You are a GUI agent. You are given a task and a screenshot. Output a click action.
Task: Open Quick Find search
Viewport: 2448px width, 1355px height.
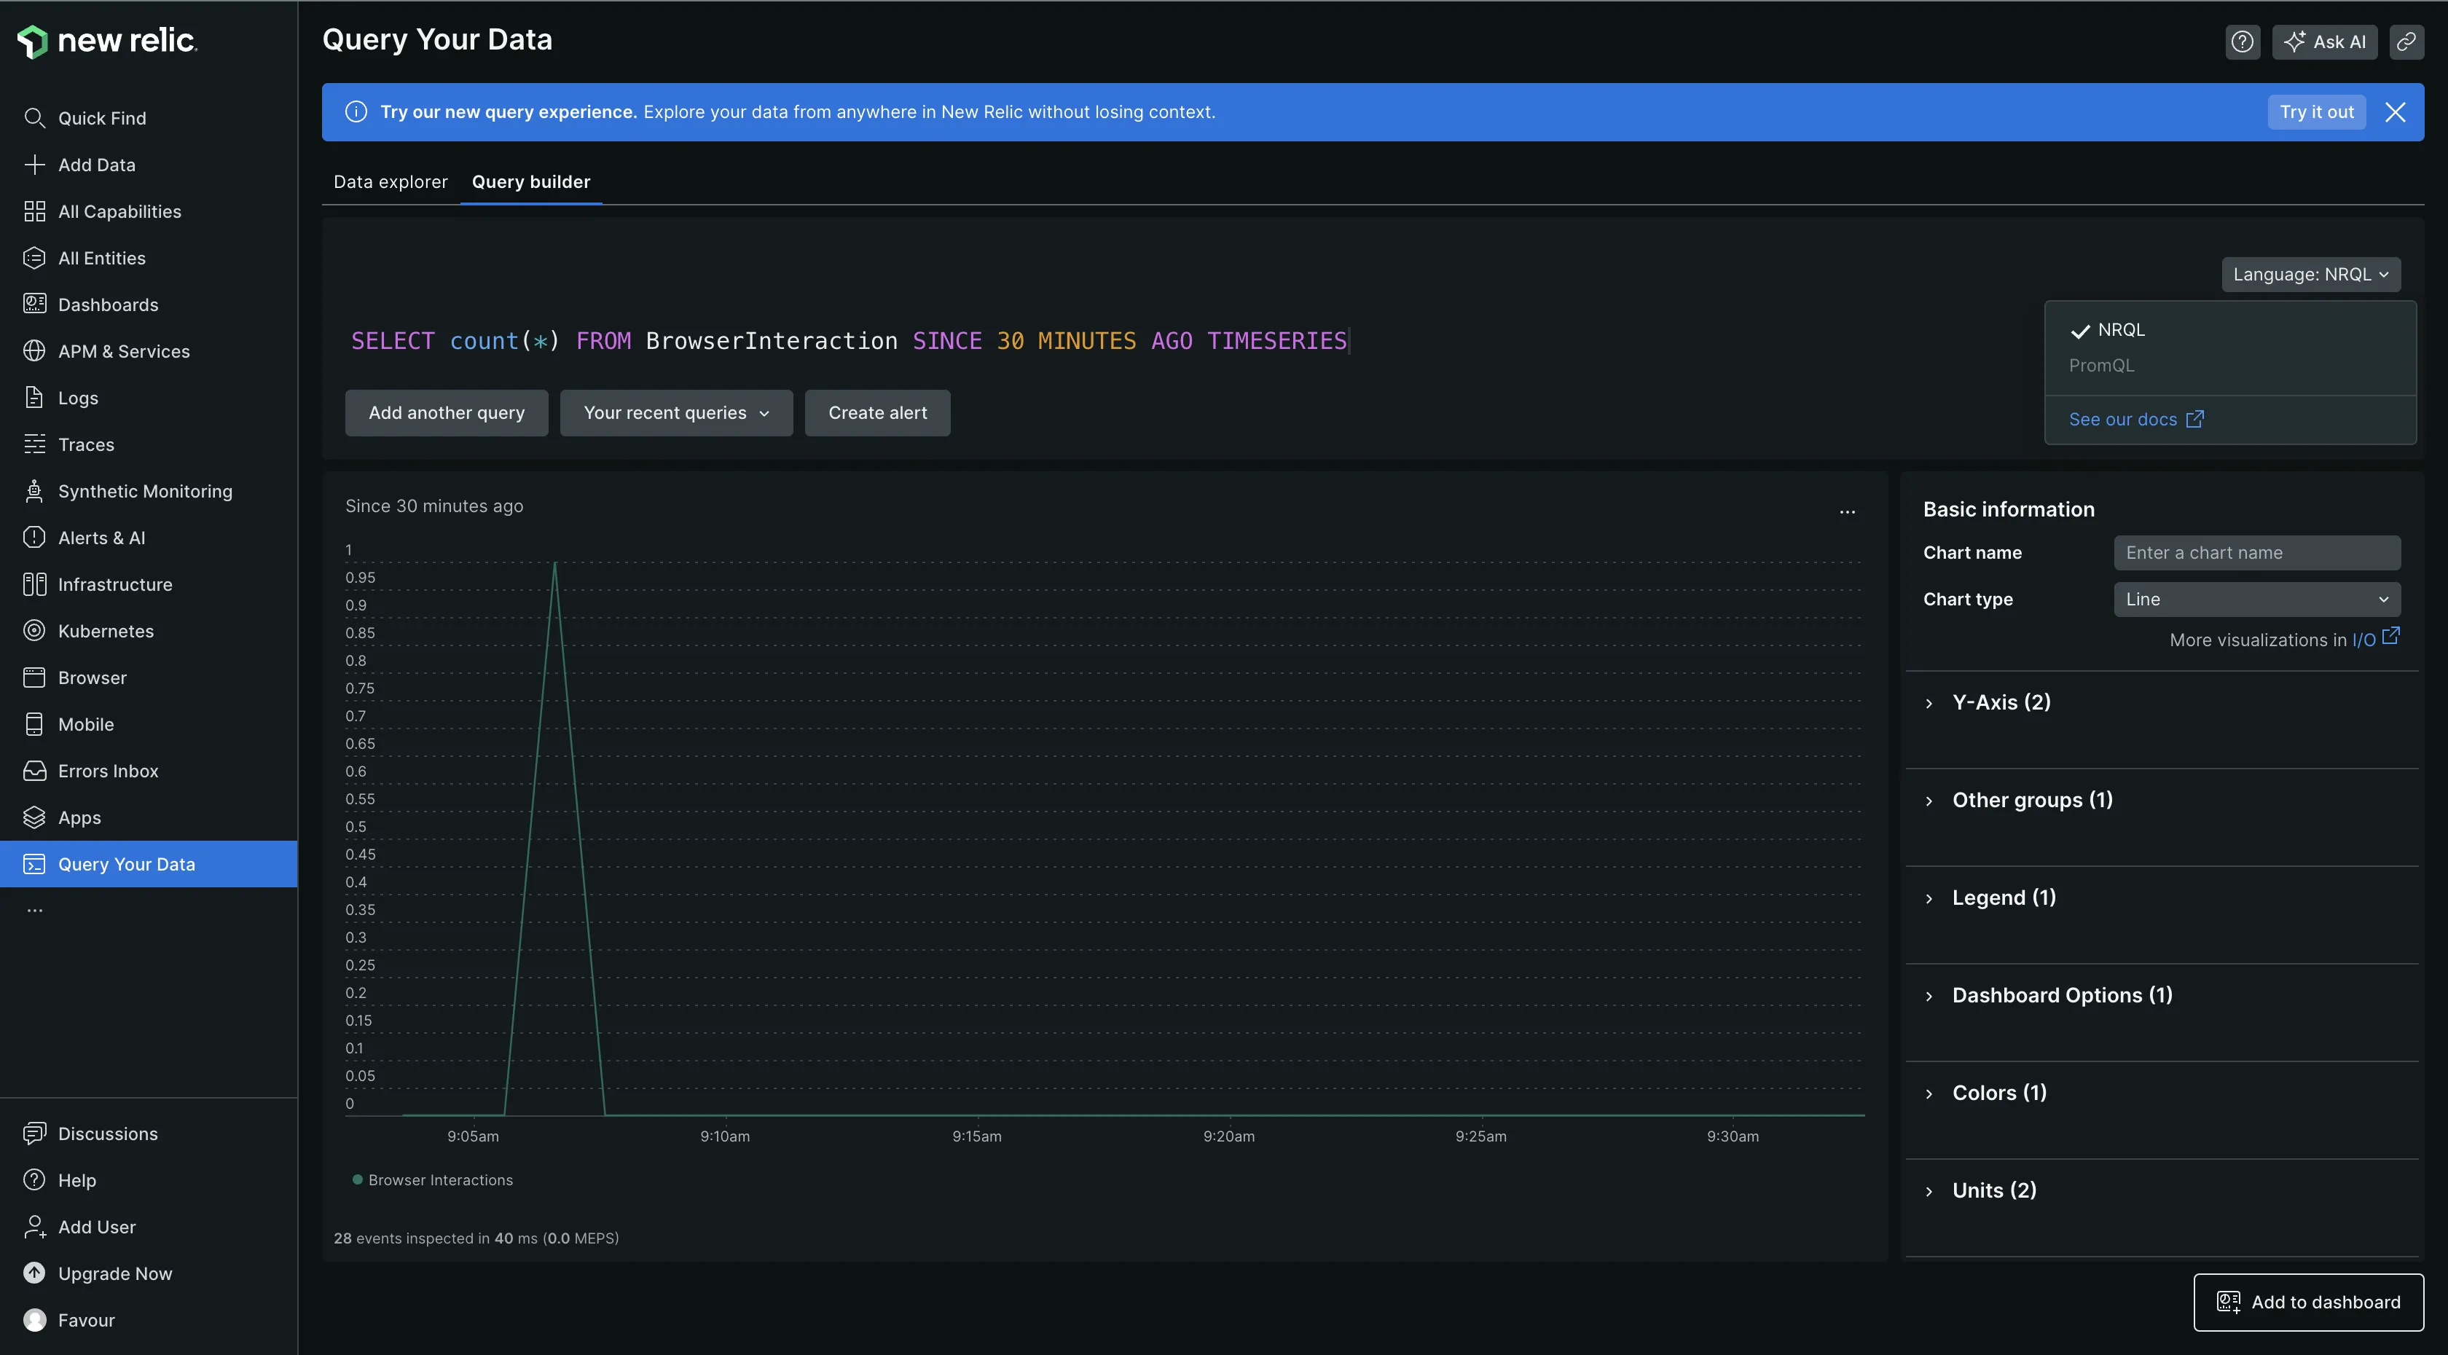101,118
